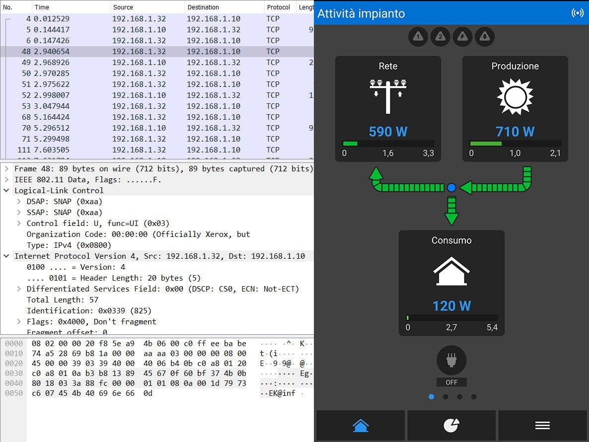Expand the IEEE 802.11 Data row
The image size is (589, 442).
coord(6,179)
